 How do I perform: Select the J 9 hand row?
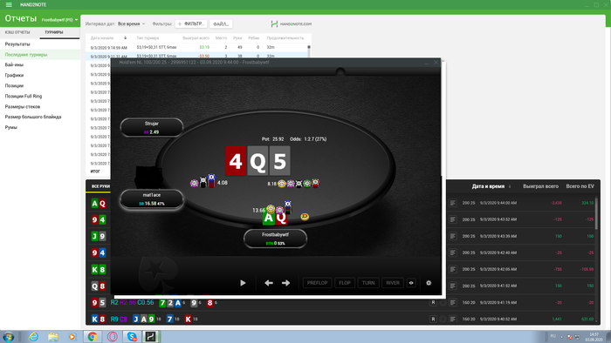coord(99,236)
